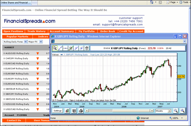
Task: Open the My Portfolio tab
Action: coord(87,31)
